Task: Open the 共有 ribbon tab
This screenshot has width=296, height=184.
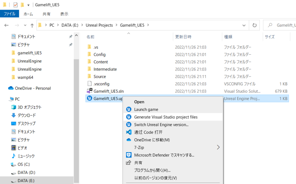Action: coord(47,14)
